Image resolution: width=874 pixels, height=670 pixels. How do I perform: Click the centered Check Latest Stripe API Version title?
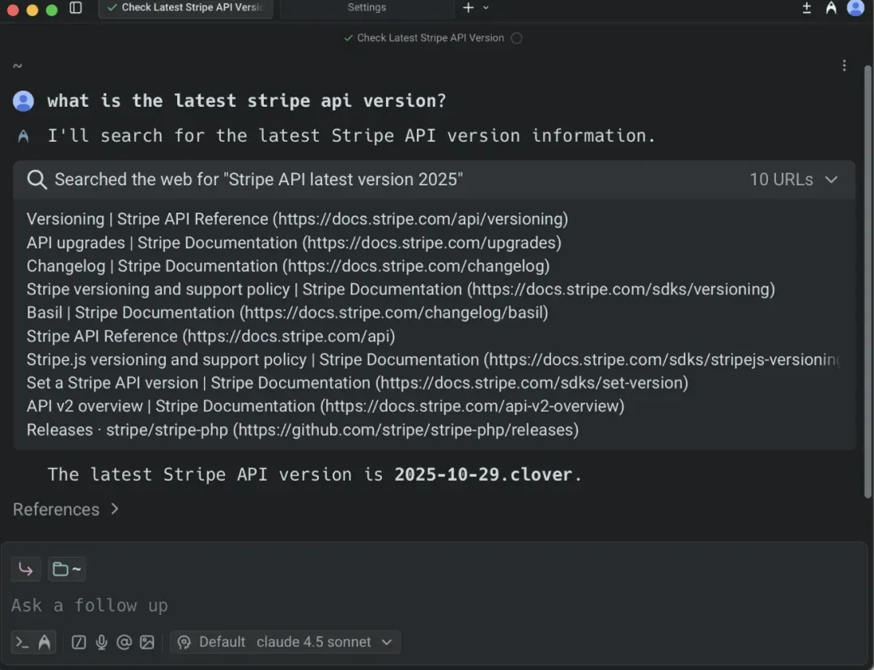pos(431,38)
